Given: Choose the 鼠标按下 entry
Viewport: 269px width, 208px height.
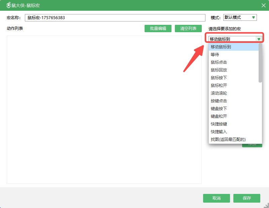Looking at the screenshot, I should click(x=219, y=77).
